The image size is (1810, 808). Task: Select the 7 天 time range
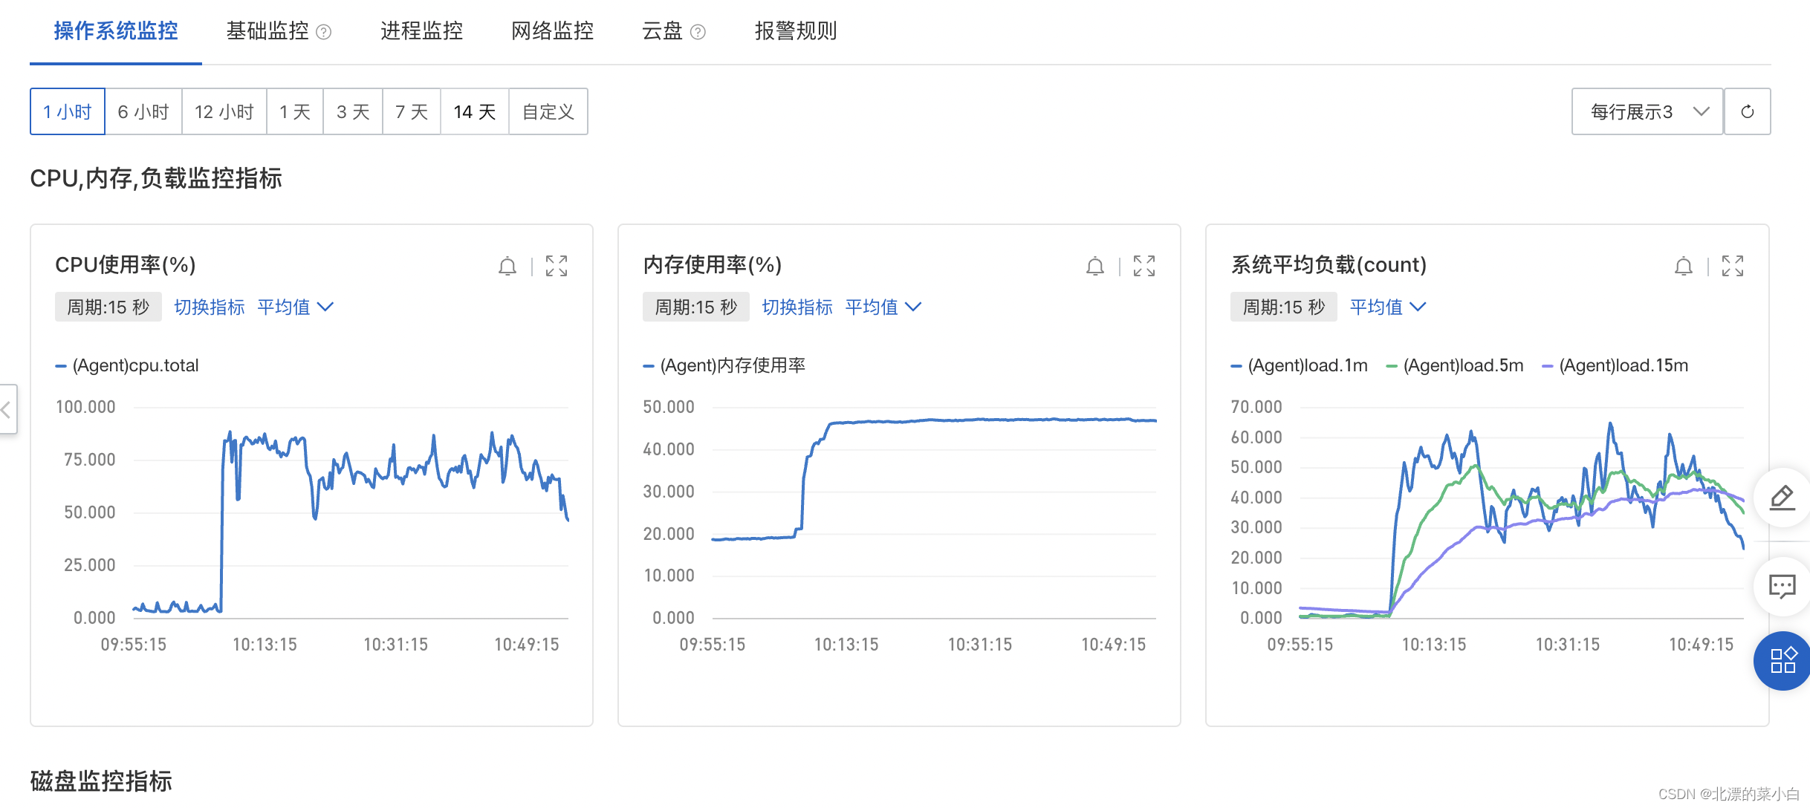pos(412,111)
